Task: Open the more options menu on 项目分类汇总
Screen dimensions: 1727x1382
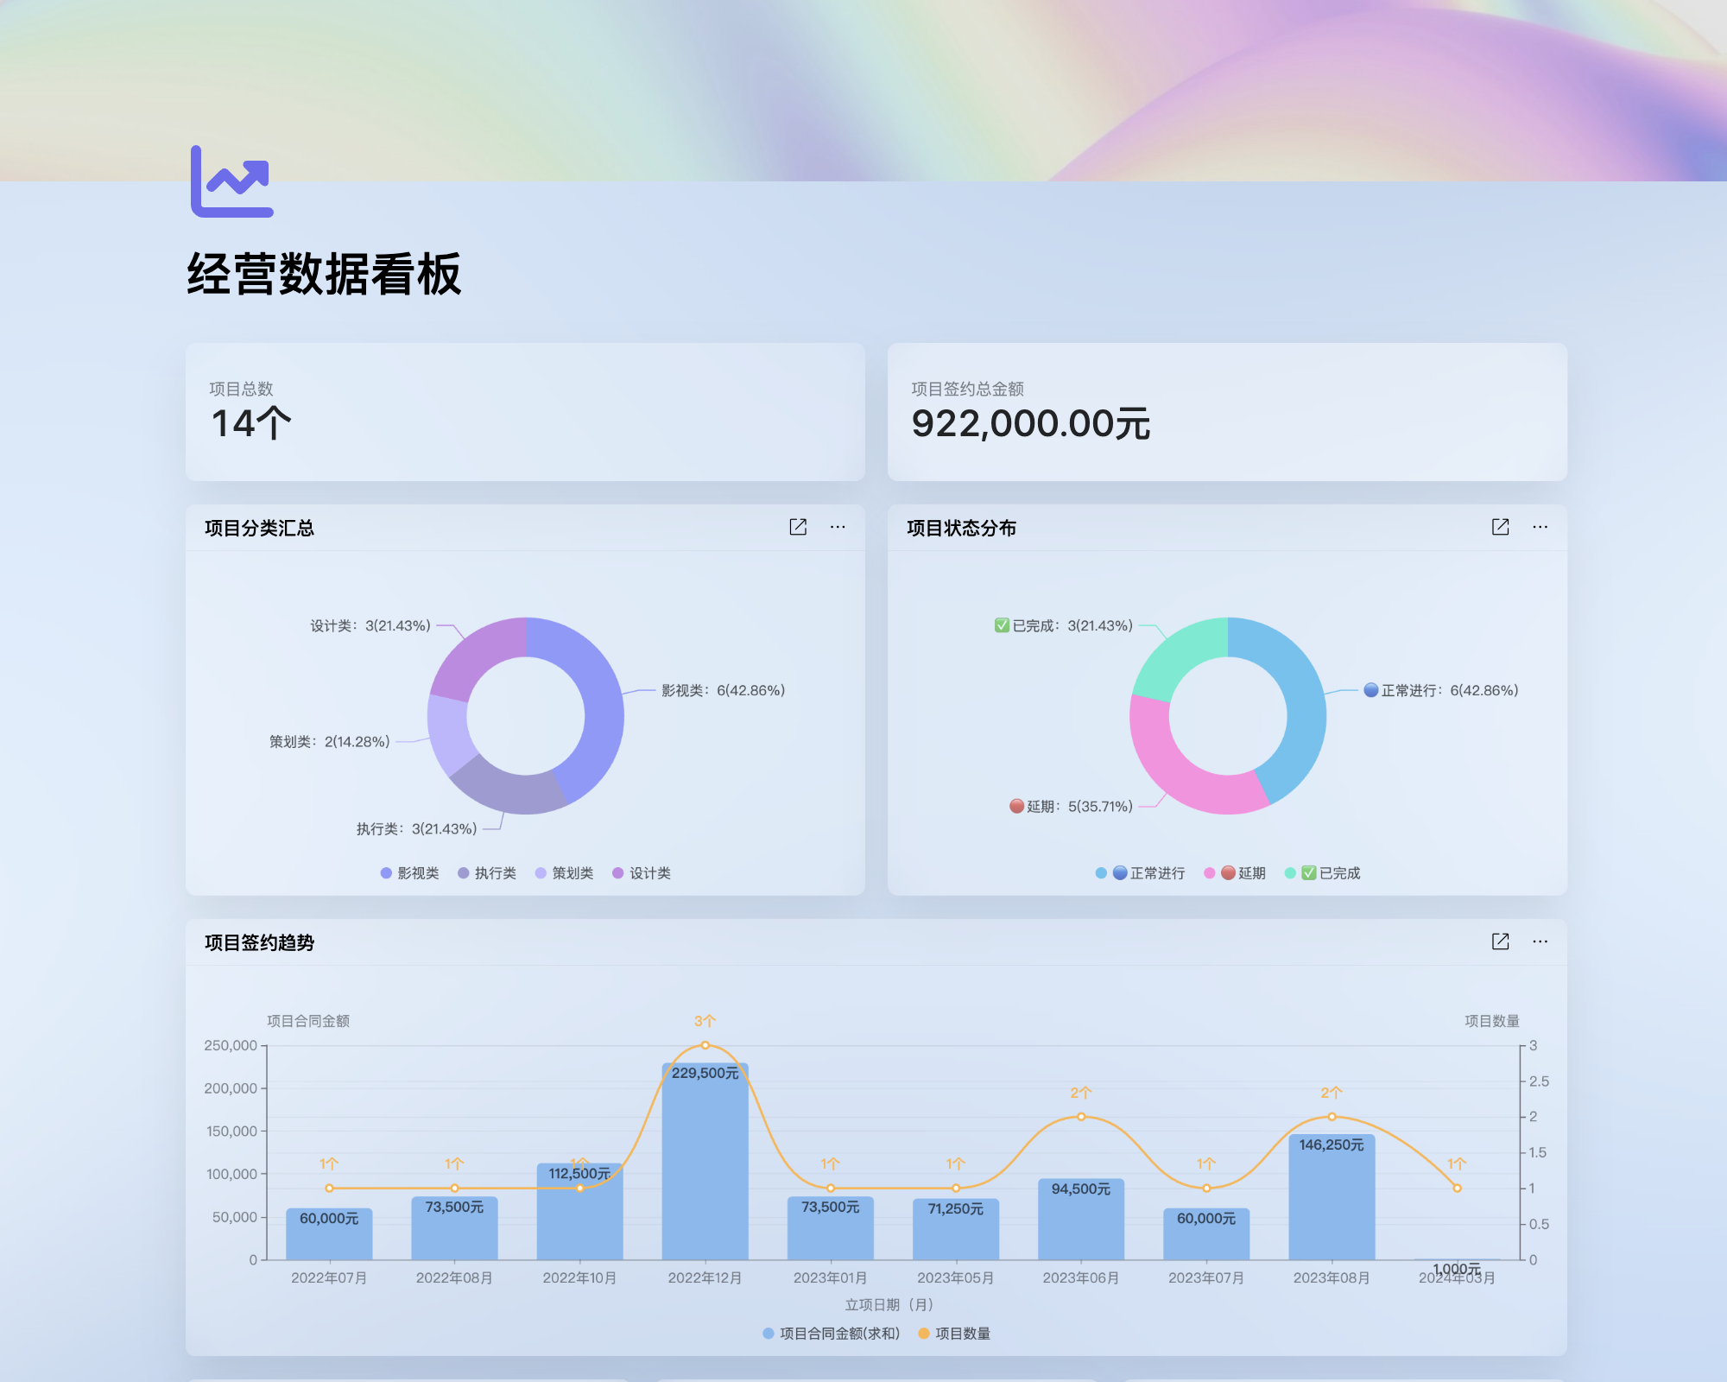Action: [838, 527]
